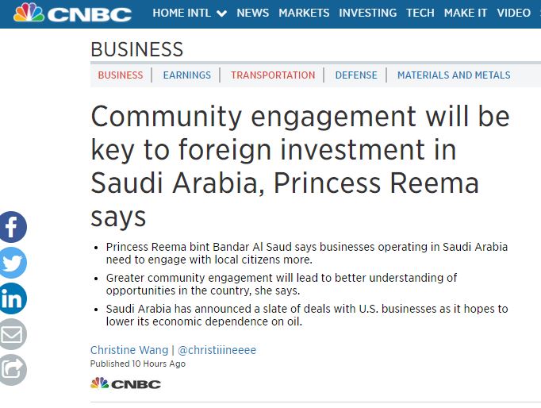Open the generic share arrow icon

tap(13, 370)
